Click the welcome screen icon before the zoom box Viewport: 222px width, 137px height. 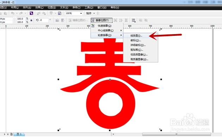click(x=60, y=13)
